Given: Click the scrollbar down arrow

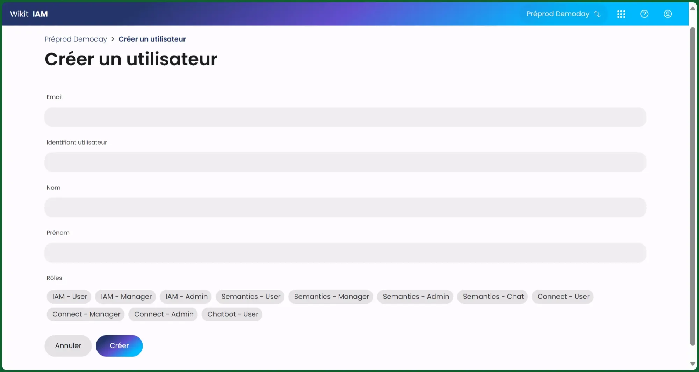Looking at the screenshot, I should [692, 364].
